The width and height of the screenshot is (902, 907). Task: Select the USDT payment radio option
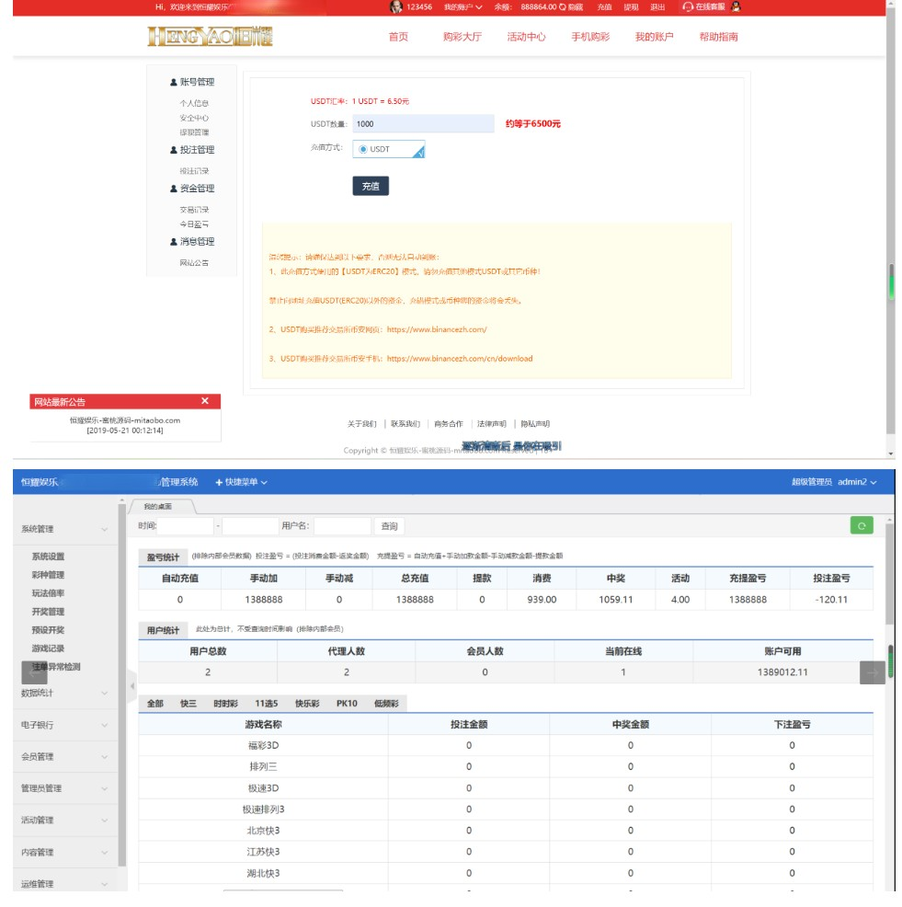coord(364,149)
